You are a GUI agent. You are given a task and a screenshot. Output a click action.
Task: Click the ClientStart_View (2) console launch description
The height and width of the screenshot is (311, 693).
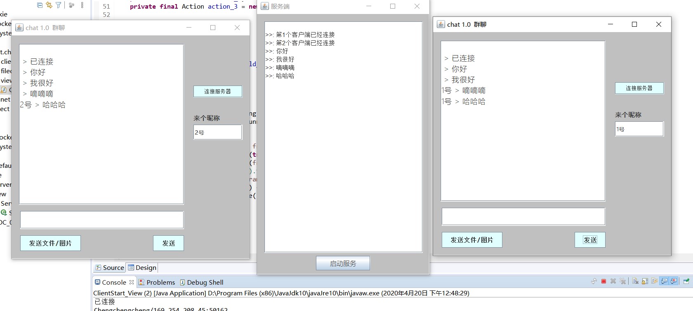[x=281, y=293]
